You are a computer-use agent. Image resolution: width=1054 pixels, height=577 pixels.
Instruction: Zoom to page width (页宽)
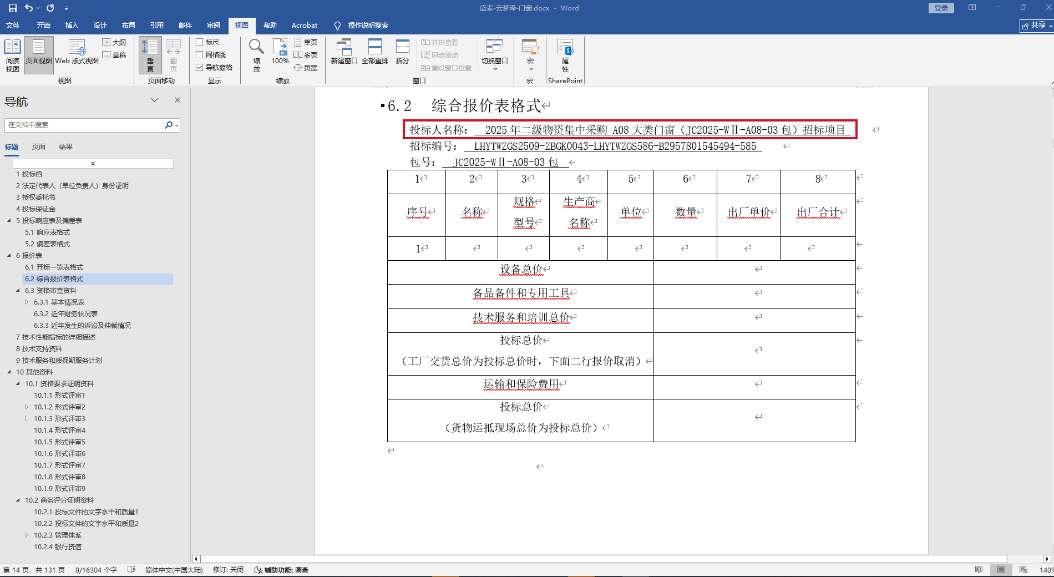coord(306,68)
